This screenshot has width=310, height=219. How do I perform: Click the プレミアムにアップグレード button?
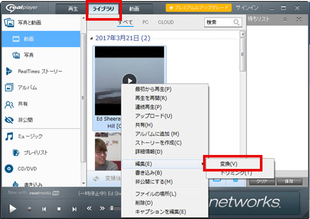[x=198, y=8]
